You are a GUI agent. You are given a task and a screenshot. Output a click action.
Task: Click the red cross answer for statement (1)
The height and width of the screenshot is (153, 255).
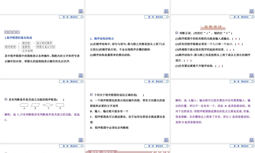click(x=236, y=39)
